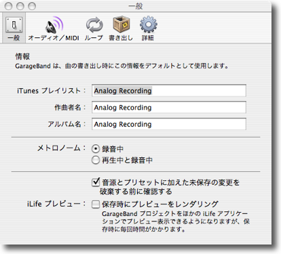
Task: Open the オーディオ/MIDI speaker icon pane
Action: [54, 28]
